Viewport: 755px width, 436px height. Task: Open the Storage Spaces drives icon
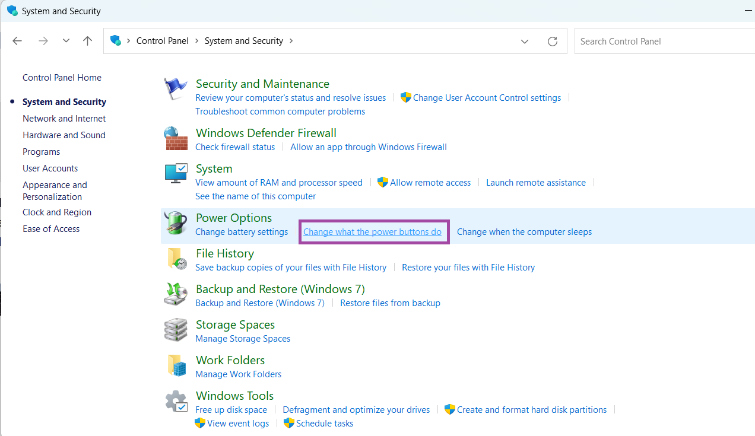pyautogui.click(x=176, y=330)
